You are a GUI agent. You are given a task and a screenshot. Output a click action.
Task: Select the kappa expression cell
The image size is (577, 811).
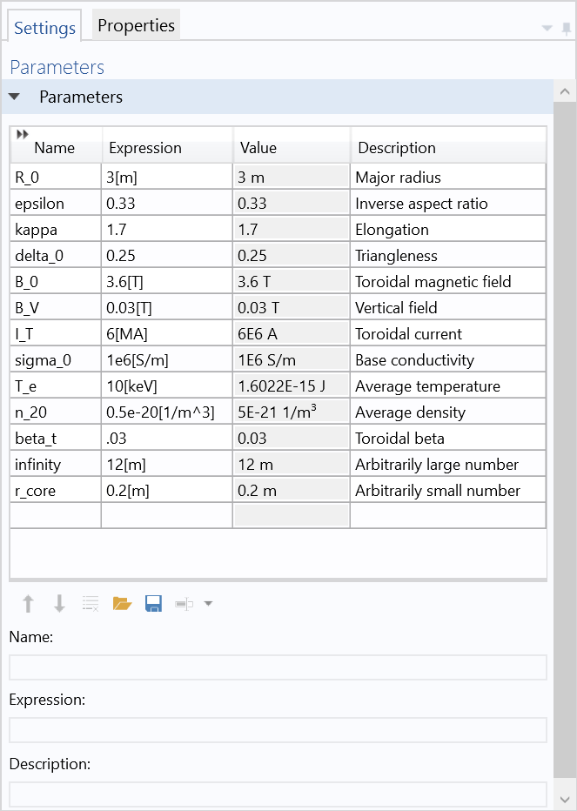(x=167, y=230)
